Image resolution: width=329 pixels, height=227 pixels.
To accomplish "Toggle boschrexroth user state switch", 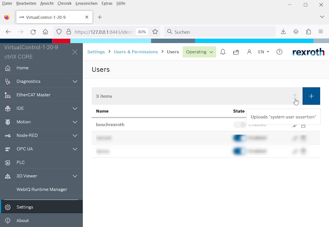I will [x=240, y=125].
